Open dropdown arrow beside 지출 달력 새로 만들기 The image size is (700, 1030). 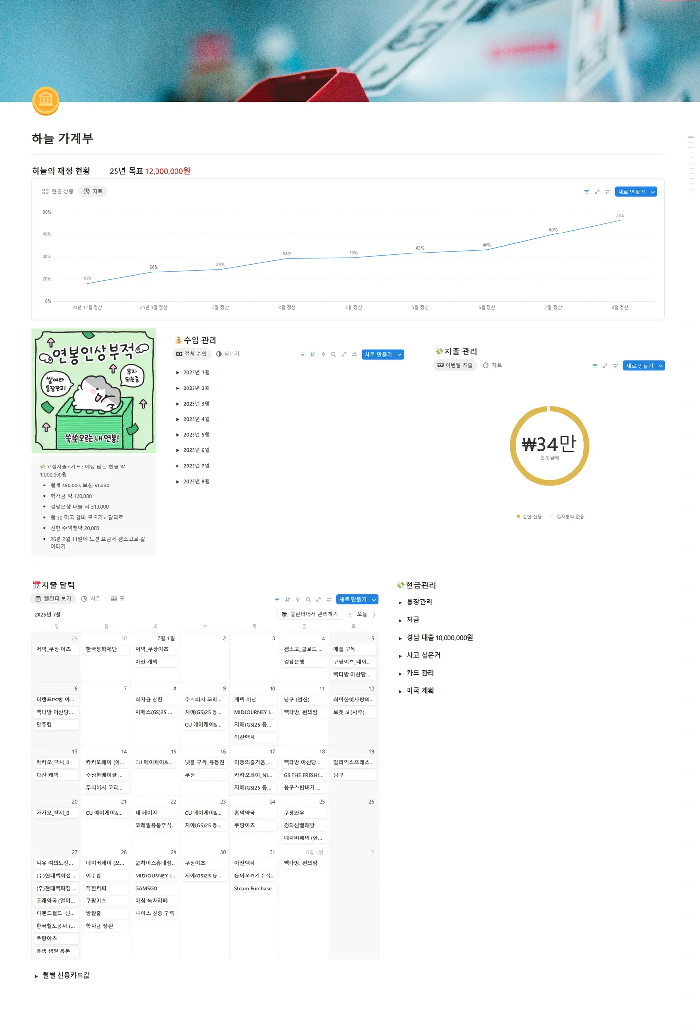pyautogui.click(x=374, y=599)
